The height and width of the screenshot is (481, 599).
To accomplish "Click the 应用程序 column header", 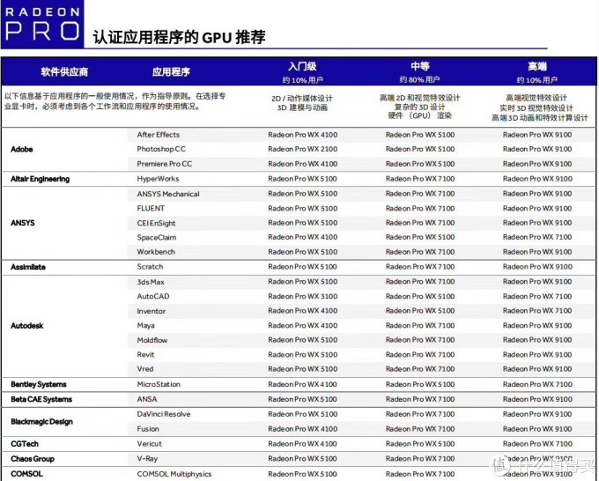I will (x=171, y=72).
